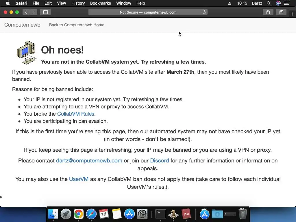The height and width of the screenshot is (222, 296).
Task: Click the Safari compass icon in Dock
Action: (x=91, y=214)
